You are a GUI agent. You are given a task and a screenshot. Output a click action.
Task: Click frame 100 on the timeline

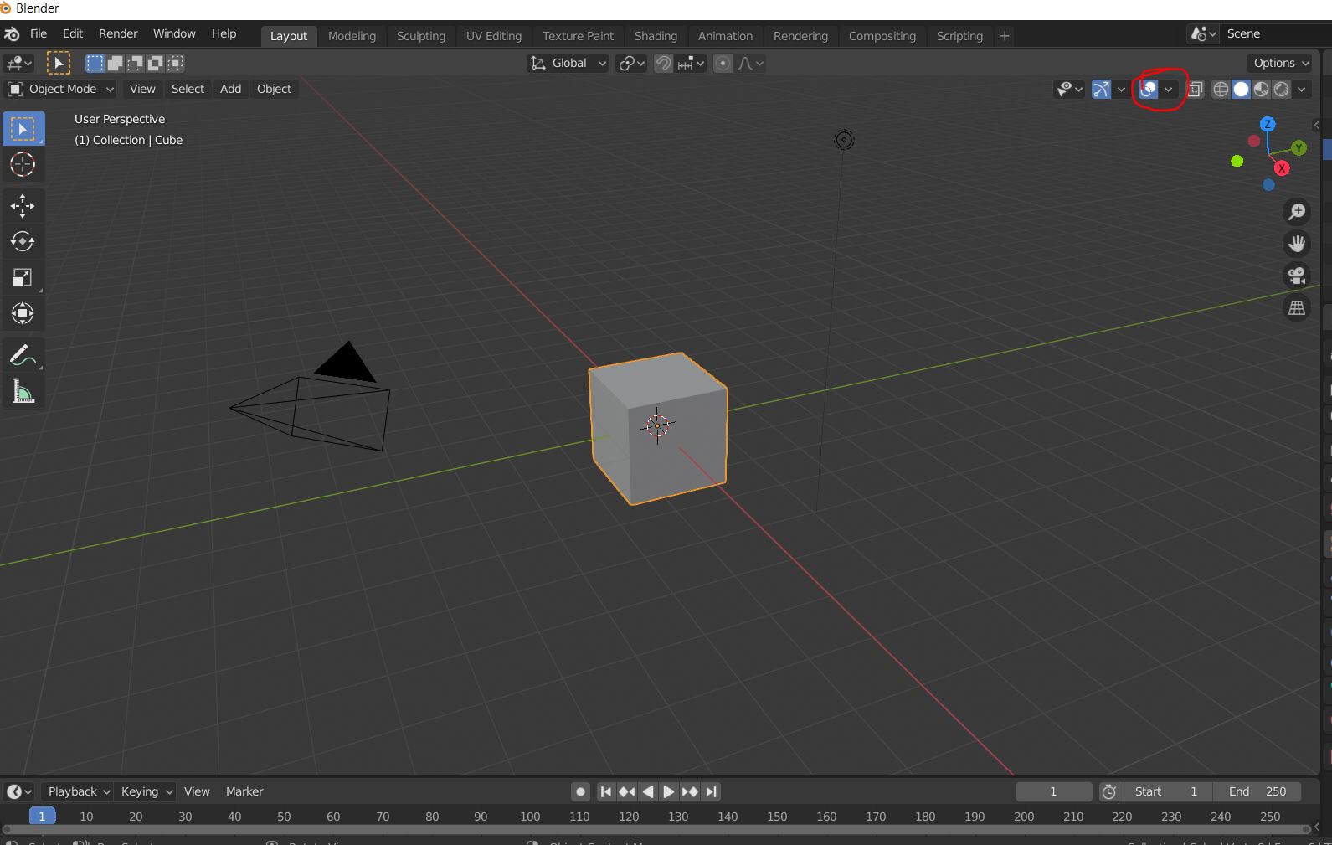[x=530, y=817]
